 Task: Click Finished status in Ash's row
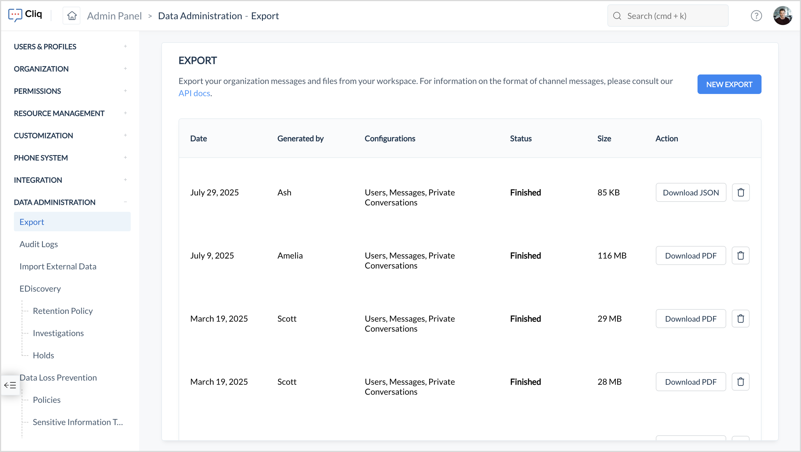coord(525,192)
